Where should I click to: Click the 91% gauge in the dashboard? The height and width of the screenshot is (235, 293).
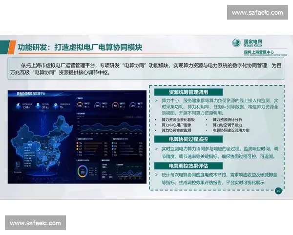tap(115, 106)
